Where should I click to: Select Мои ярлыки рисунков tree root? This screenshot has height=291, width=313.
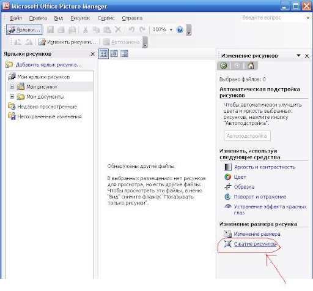pyautogui.click(x=43, y=77)
